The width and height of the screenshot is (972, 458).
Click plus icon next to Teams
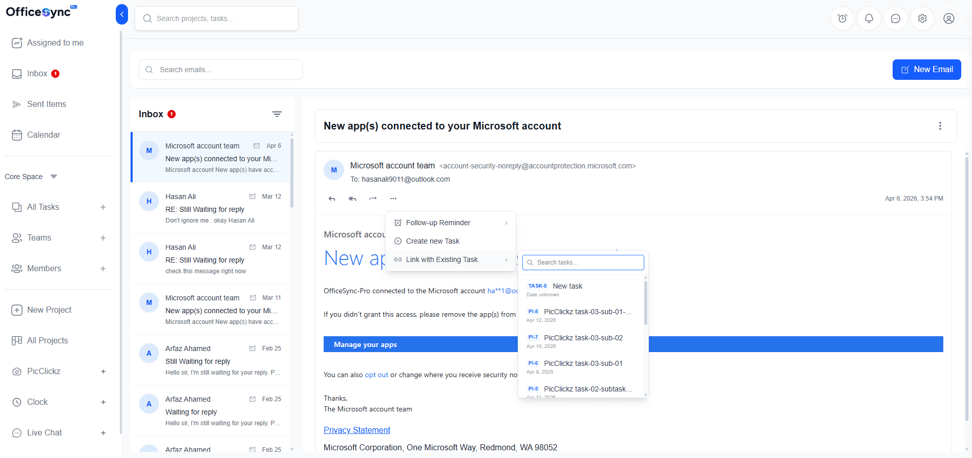pyautogui.click(x=103, y=238)
